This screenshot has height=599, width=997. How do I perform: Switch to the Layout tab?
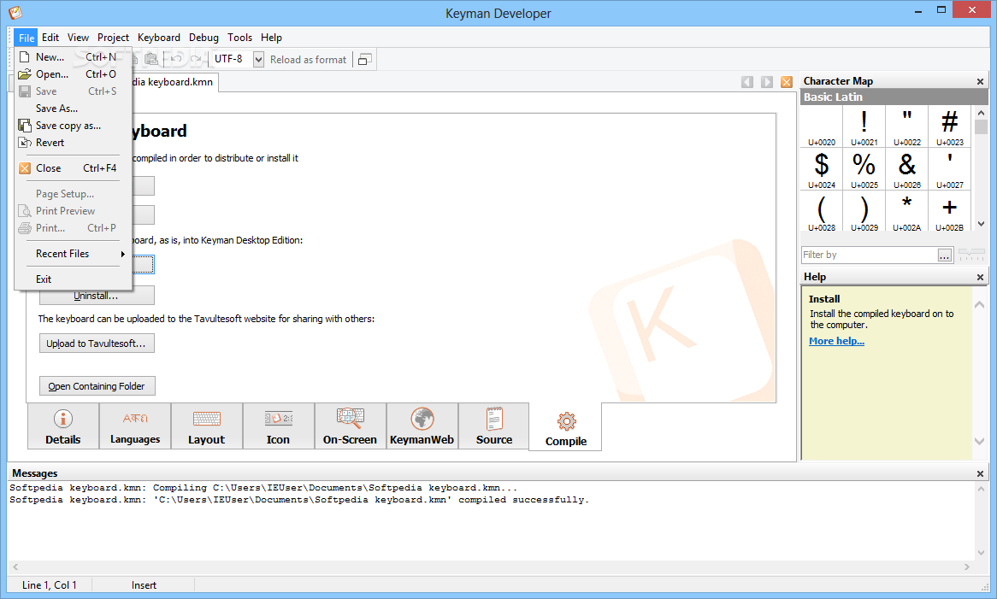pyautogui.click(x=207, y=426)
